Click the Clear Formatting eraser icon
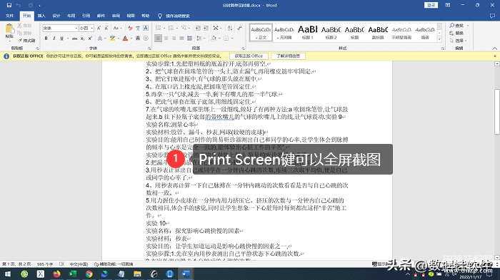Screen dimensions: 500x280 (x=130, y=28)
